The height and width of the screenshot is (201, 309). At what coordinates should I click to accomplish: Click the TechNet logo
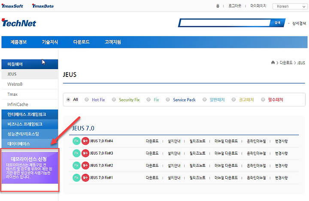pyautogui.click(x=19, y=23)
